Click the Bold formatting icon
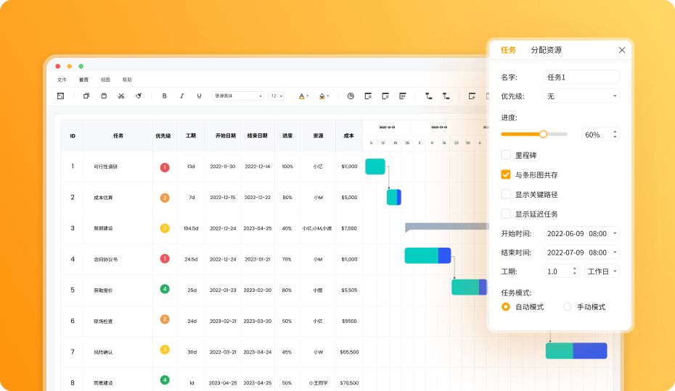The width and height of the screenshot is (675, 391). [x=164, y=96]
